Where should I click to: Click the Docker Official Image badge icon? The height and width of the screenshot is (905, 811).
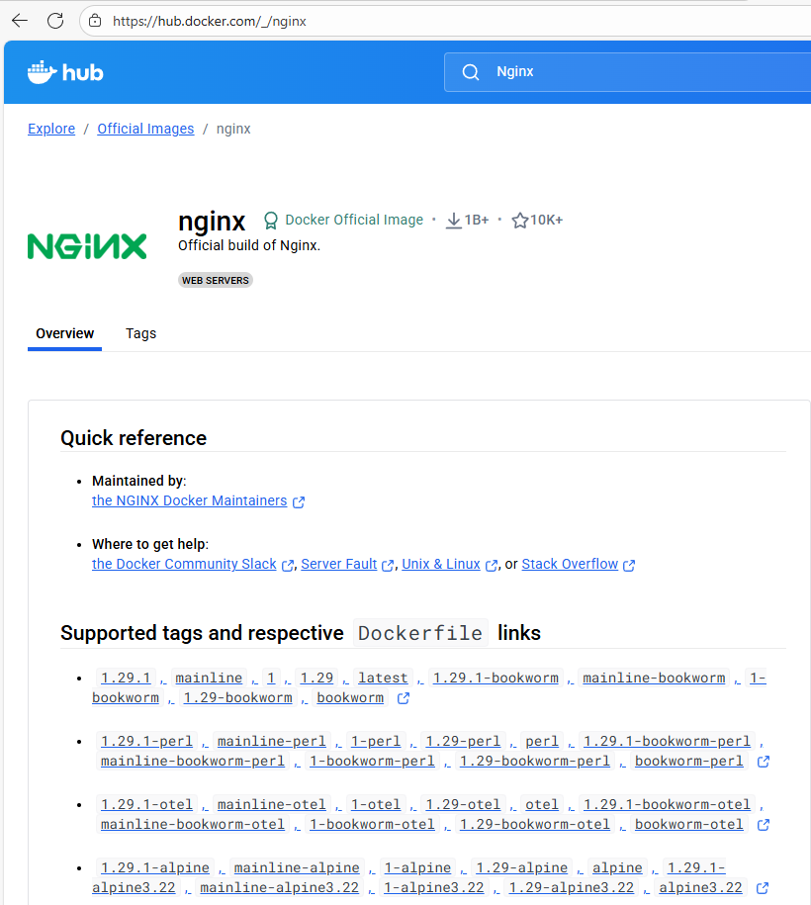click(x=270, y=221)
